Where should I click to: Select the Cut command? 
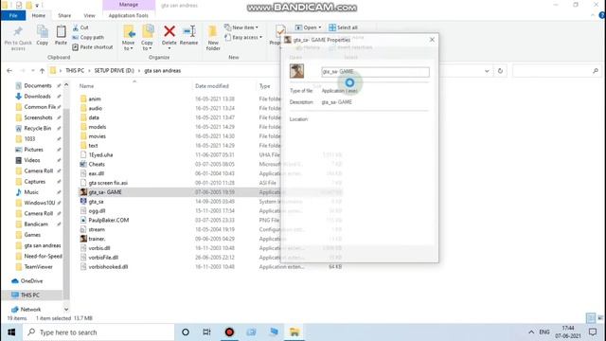pyautogui.click(x=80, y=27)
